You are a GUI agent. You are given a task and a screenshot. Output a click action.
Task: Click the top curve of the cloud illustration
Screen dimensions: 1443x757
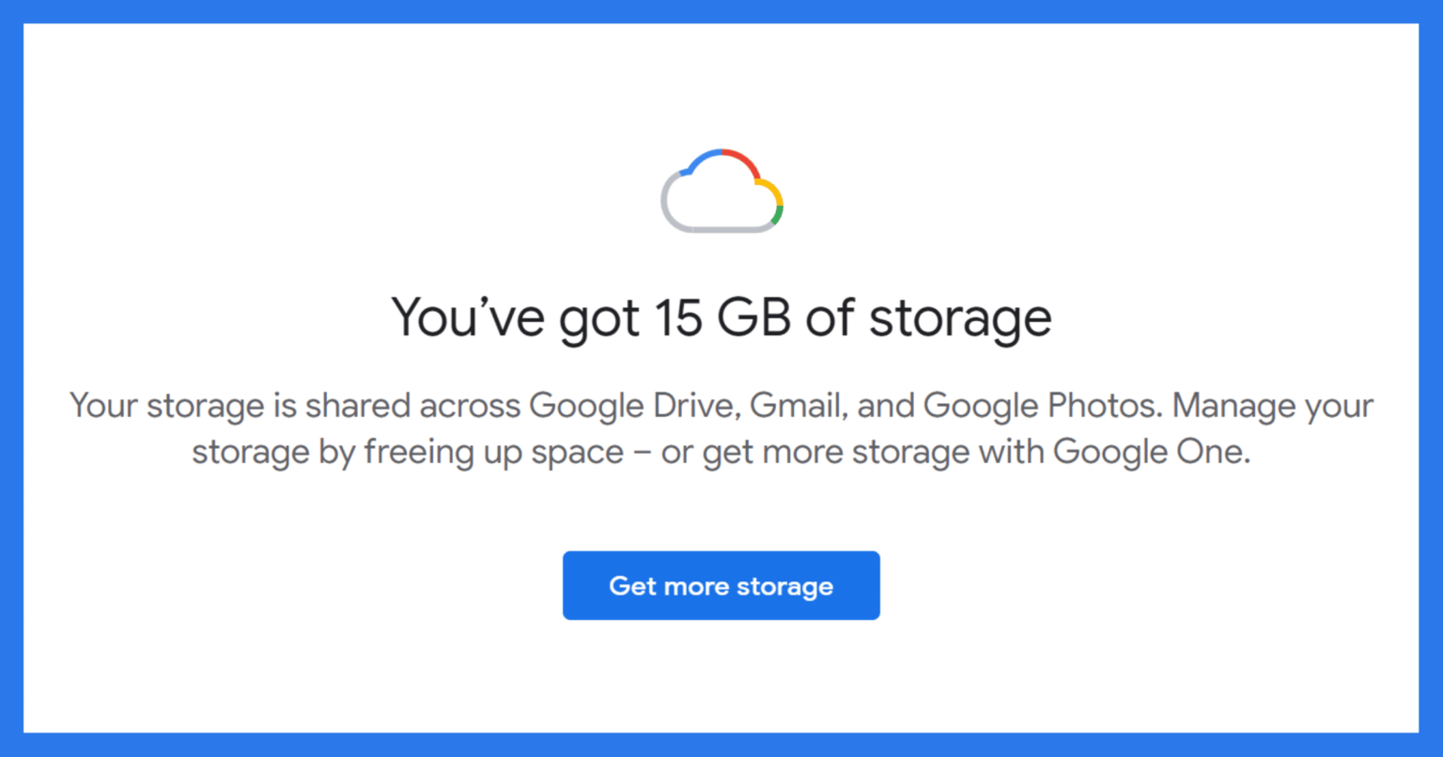click(x=721, y=148)
